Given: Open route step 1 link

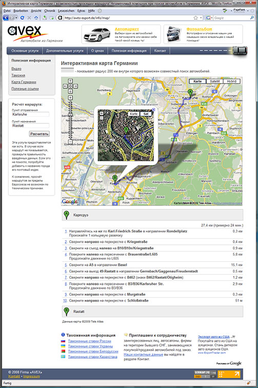Looking at the screenshot, I should pyautogui.click(x=66, y=231).
